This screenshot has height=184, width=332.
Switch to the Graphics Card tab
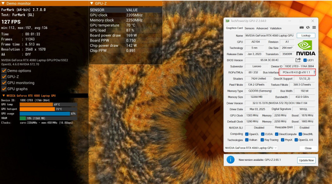[234, 28]
